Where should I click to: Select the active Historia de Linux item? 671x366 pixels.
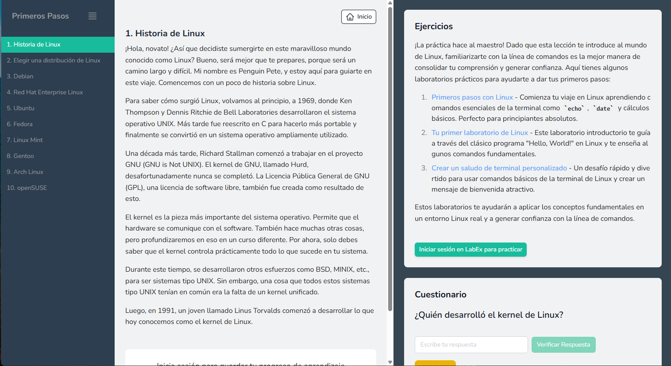click(58, 45)
